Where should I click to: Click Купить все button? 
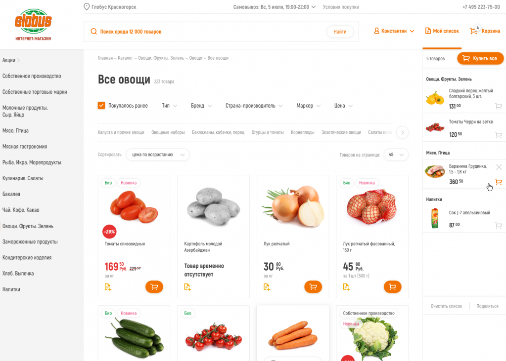[480, 58]
